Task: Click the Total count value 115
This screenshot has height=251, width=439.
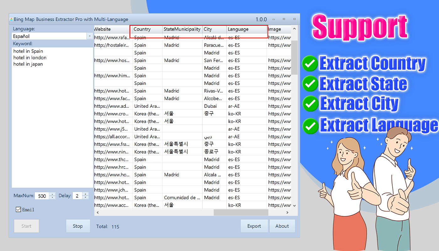Action: 115,227
